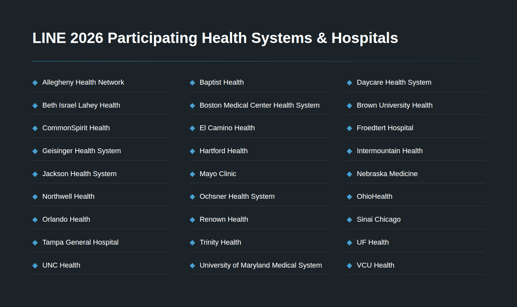Click the diamond bullet beside Northwell Health
The height and width of the screenshot is (307, 517).
tap(35, 197)
